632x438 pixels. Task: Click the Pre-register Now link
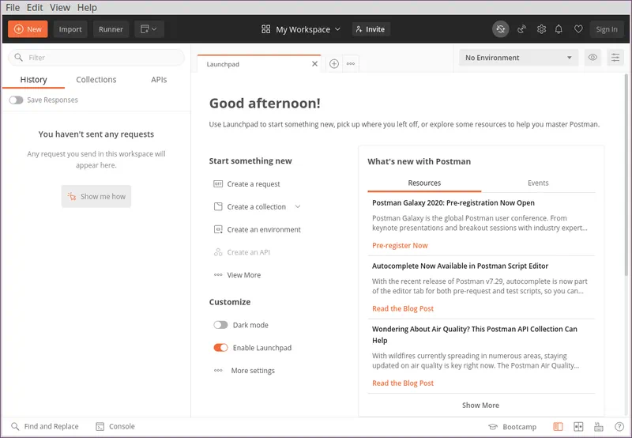pyautogui.click(x=400, y=245)
